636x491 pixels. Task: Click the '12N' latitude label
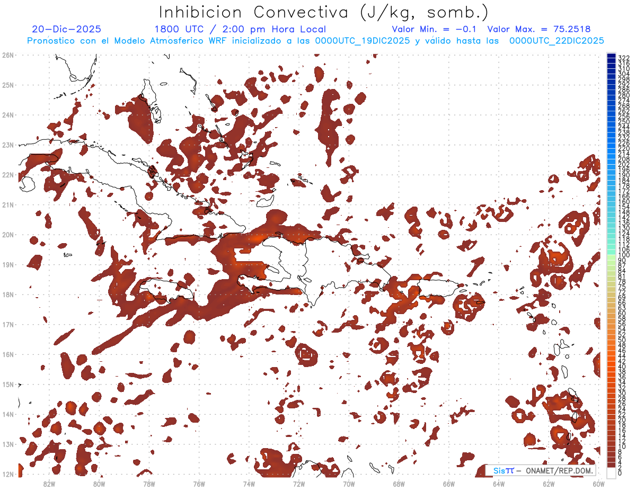pos(8,474)
